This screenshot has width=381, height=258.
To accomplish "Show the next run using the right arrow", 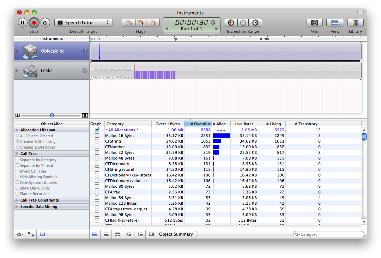I will [x=217, y=29].
